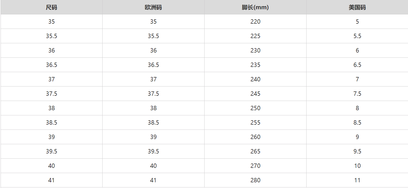This screenshot has height=188, width=408.
Task: Select 38 in the 尺码 column
Action: pos(51,108)
